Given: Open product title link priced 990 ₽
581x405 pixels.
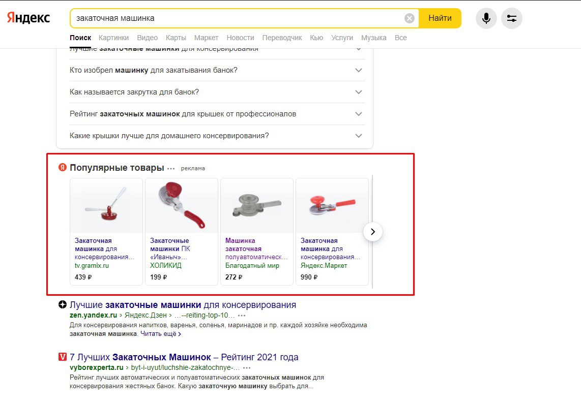Looking at the screenshot, I should (x=330, y=249).
